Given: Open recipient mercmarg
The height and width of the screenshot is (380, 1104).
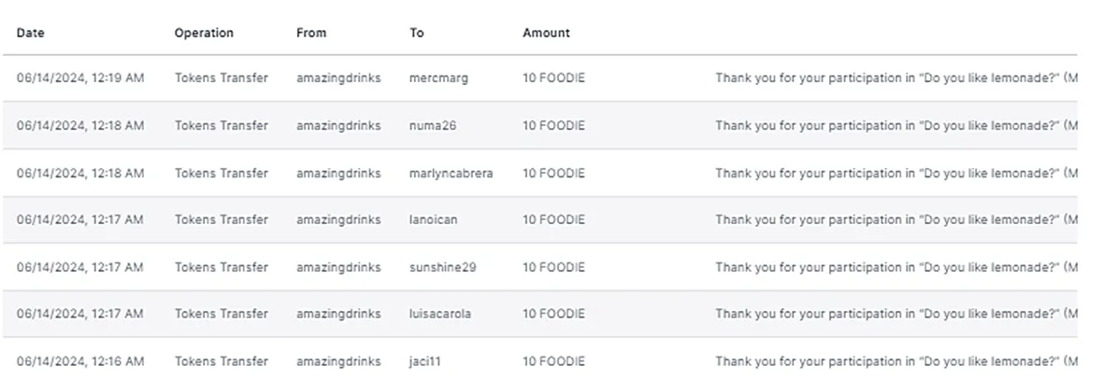Looking at the screenshot, I should 437,78.
